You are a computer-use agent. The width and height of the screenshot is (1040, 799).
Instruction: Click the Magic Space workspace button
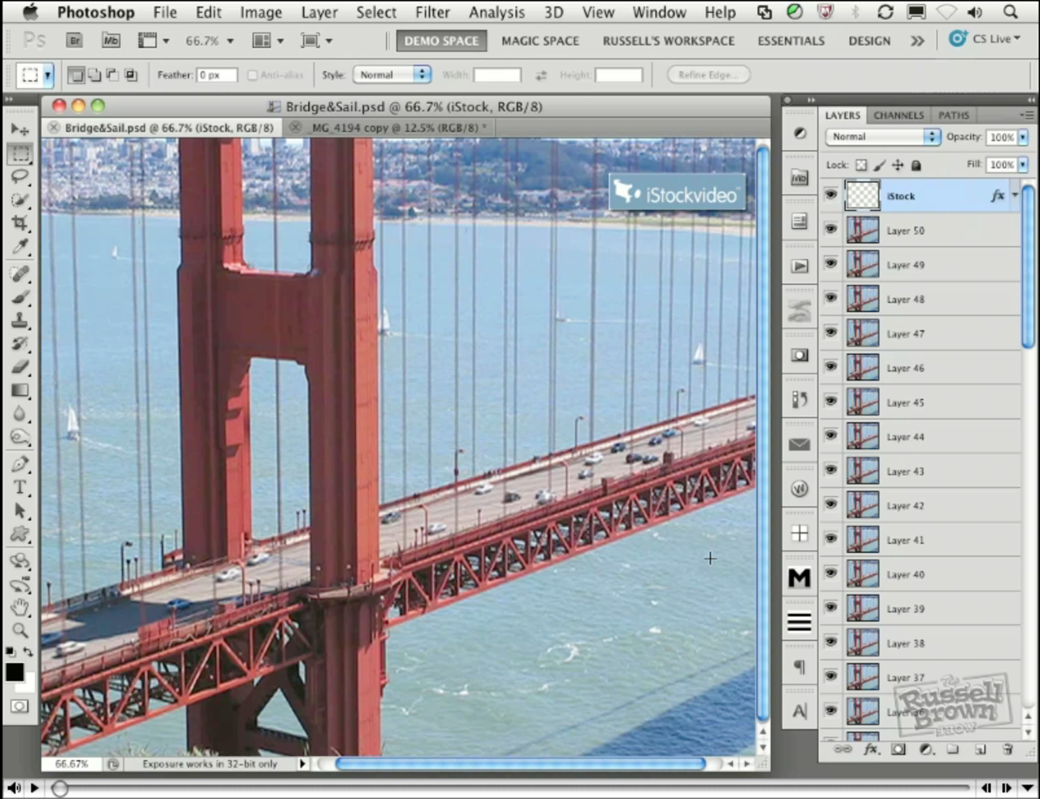click(x=539, y=41)
